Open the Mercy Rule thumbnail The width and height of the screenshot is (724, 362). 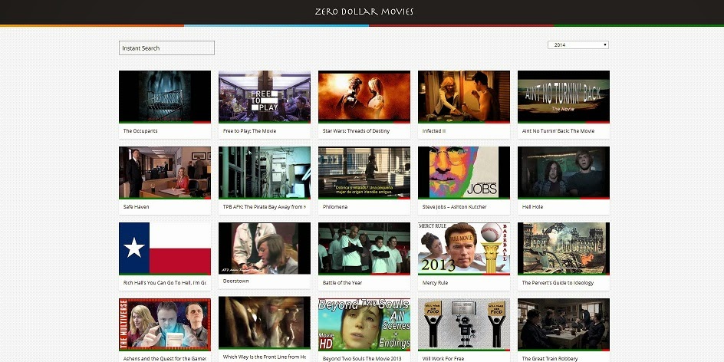(464, 248)
